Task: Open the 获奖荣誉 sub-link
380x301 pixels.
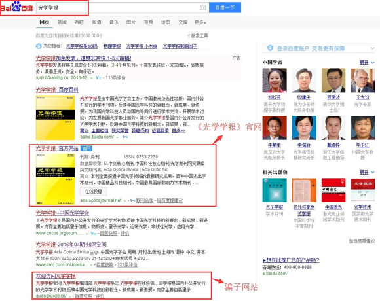Action: click(120, 131)
